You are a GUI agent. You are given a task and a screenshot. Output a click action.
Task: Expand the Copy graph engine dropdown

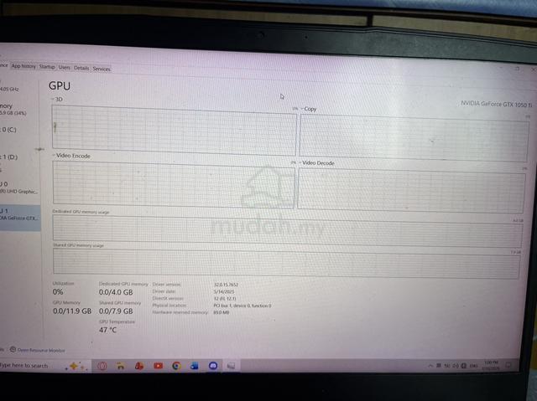pyautogui.click(x=302, y=109)
